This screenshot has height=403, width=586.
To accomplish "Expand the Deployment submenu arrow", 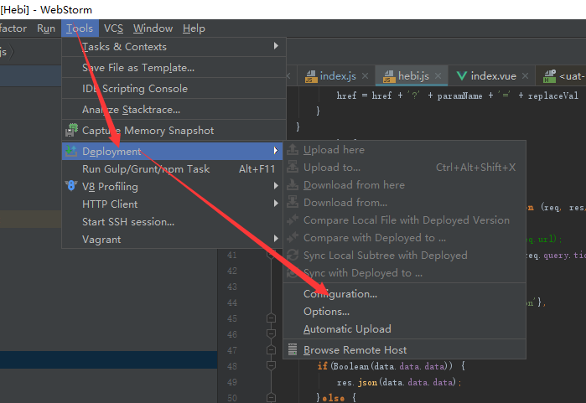I will coord(276,151).
